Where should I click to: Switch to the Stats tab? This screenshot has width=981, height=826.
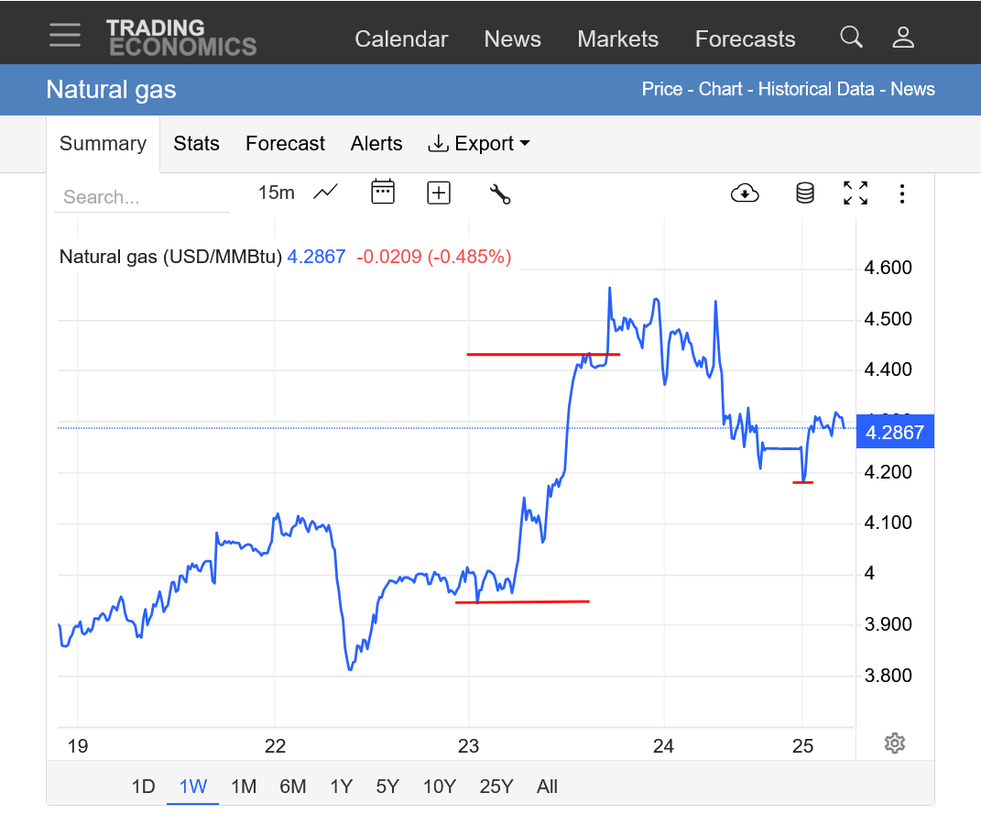click(x=196, y=144)
